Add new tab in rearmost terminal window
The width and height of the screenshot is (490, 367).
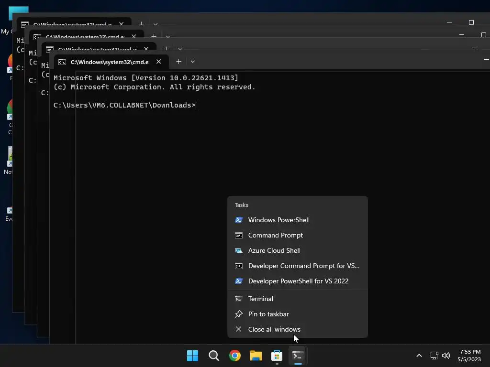point(141,24)
